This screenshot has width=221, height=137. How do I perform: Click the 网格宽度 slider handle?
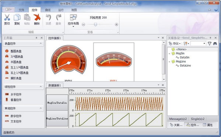pyautogui.click(x=95, y=24)
